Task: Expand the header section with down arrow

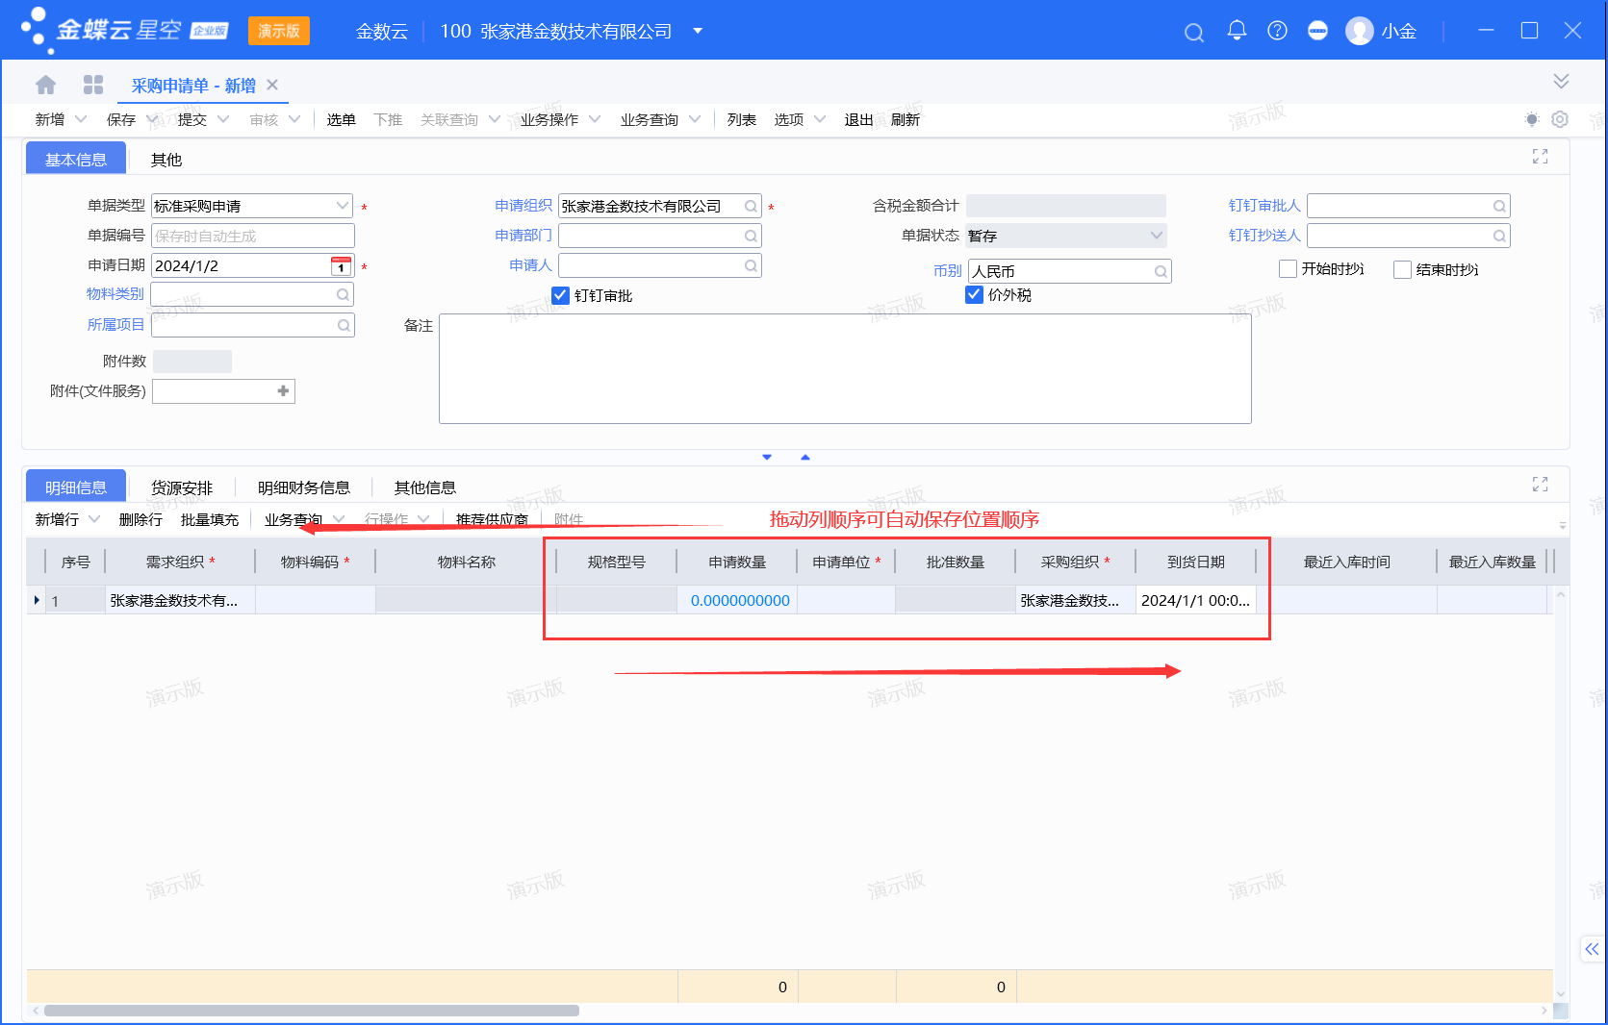Action: [x=767, y=458]
